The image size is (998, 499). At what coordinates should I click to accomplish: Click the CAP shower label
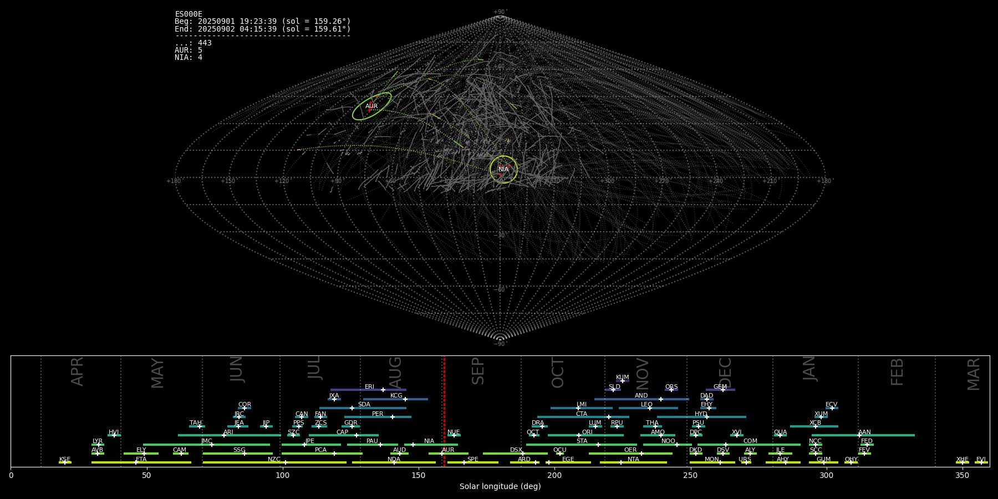(342, 432)
